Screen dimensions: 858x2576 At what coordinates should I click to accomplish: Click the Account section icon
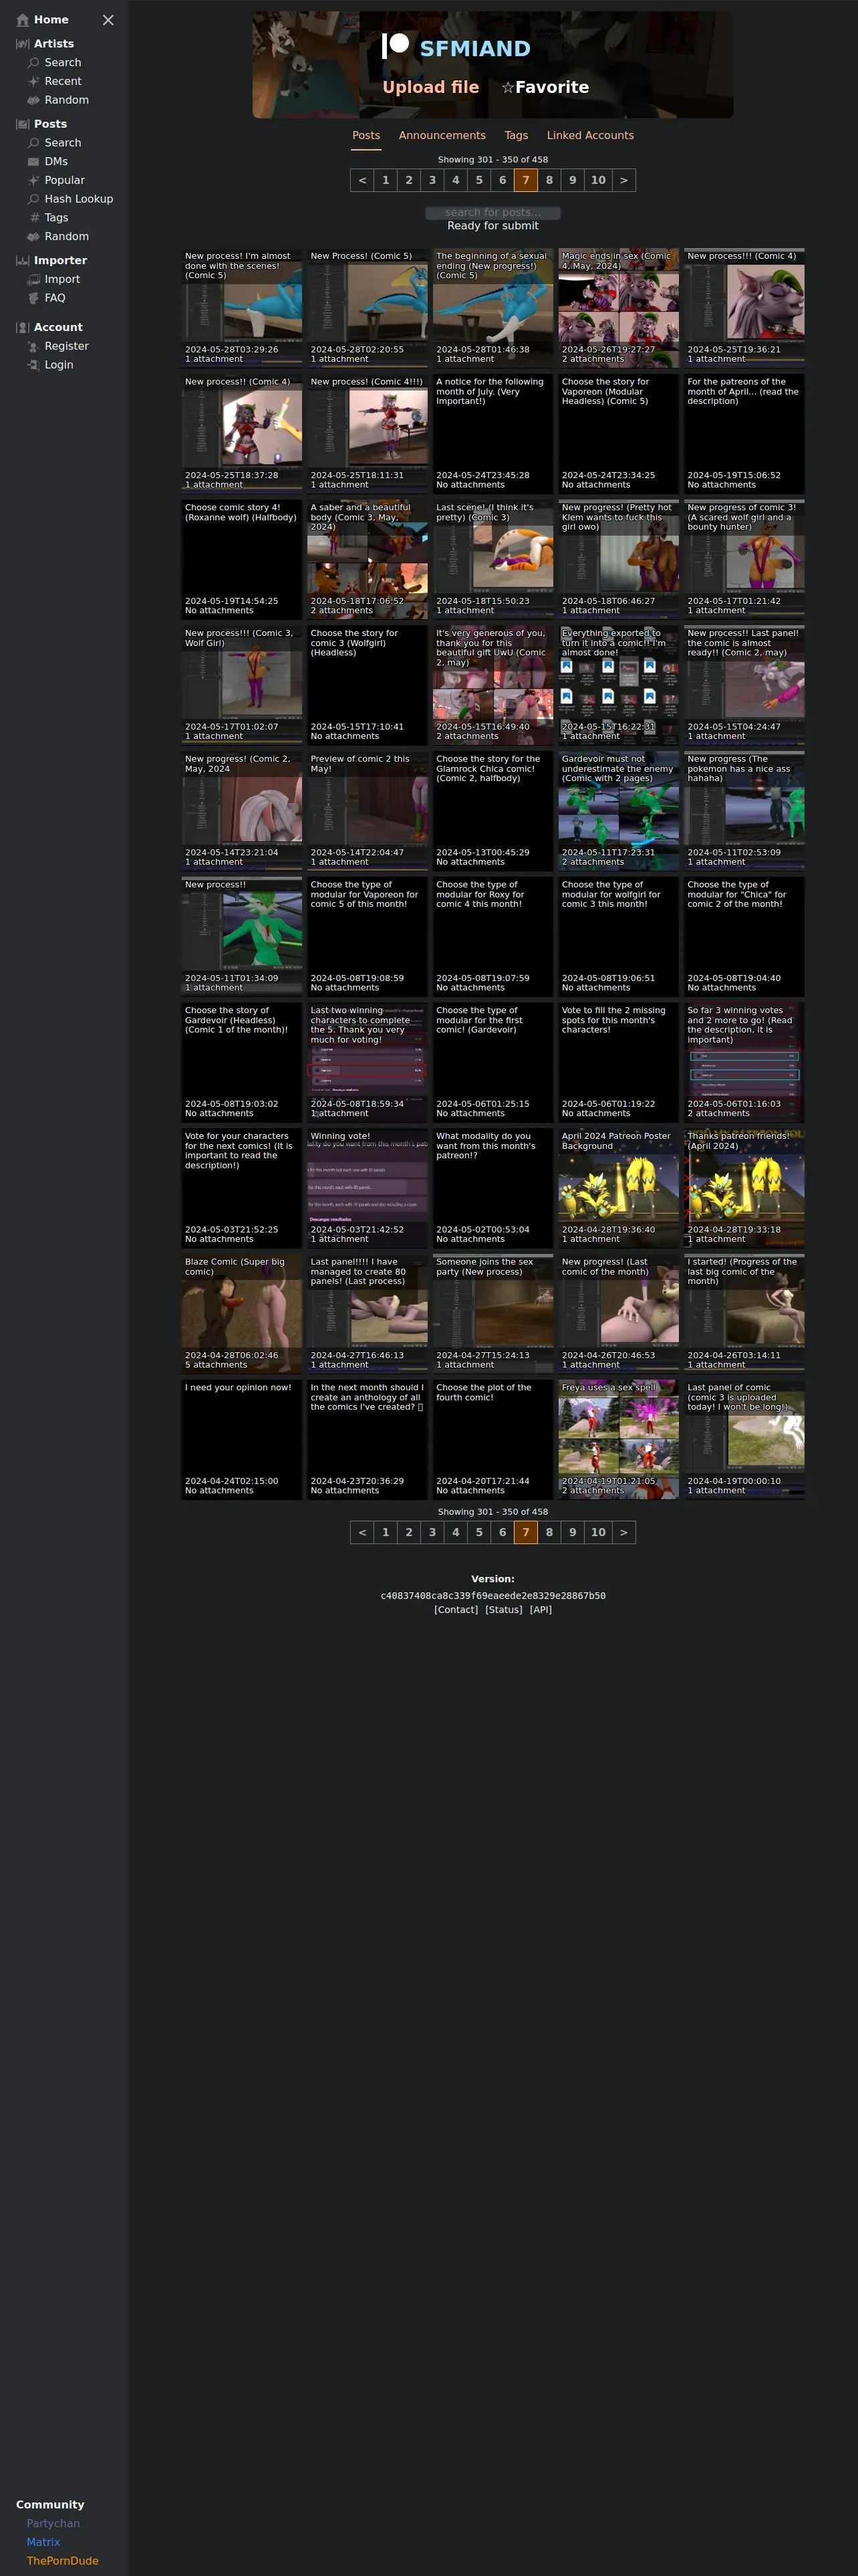click(x=23, y=328)
